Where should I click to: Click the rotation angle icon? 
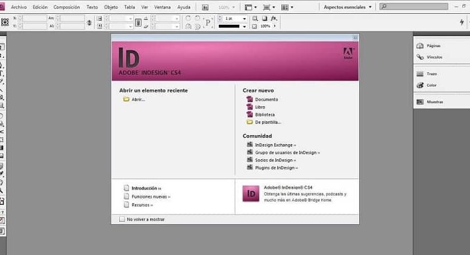[146, 19]
